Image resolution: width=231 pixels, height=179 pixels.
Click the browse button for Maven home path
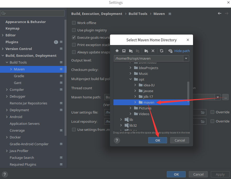(225, 97)
